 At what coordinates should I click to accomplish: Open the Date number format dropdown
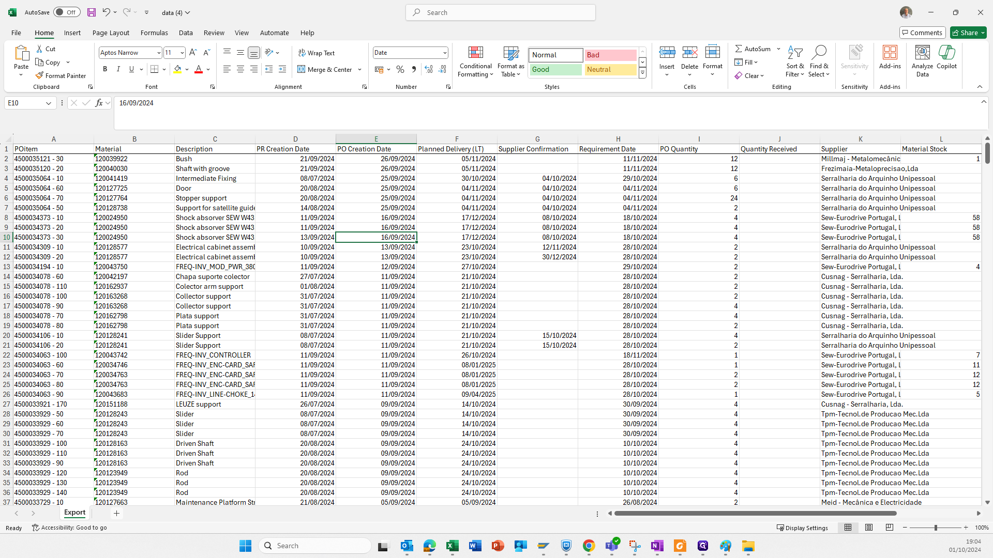(x=444, y=53)
